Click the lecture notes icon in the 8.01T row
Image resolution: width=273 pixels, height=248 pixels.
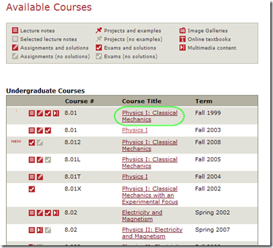(32, 177)
